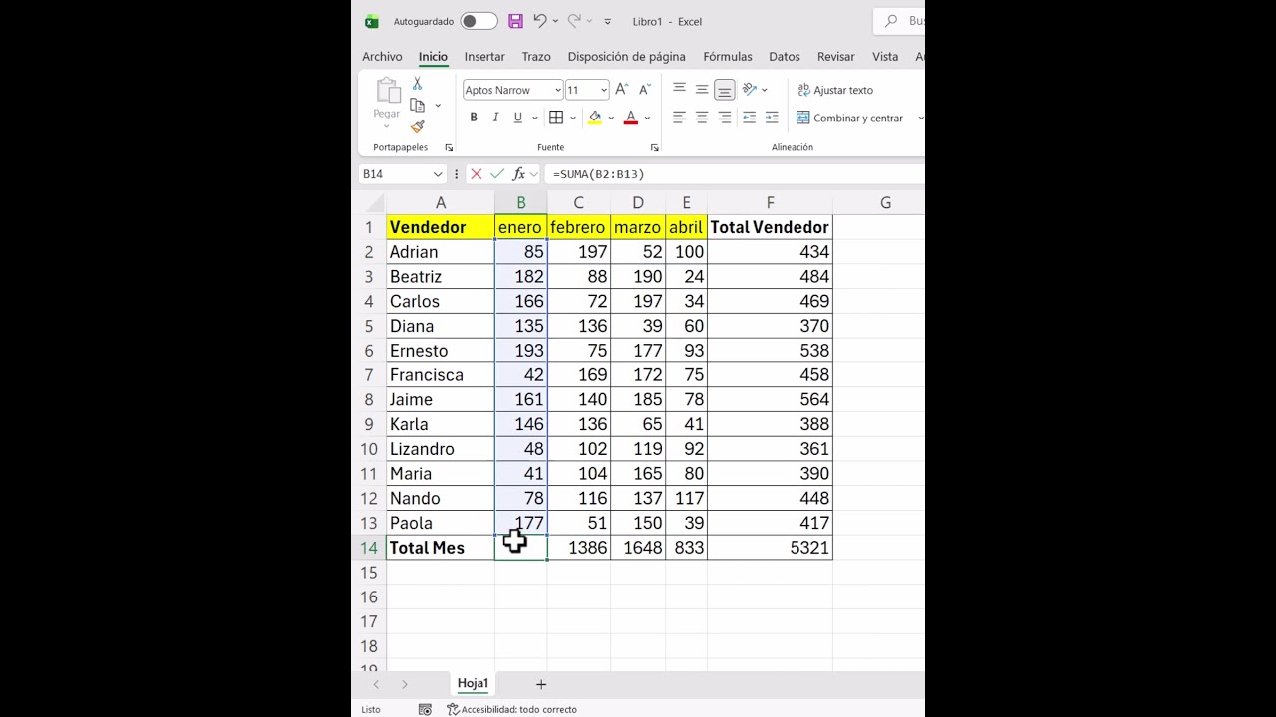Viewport: 1276px width, 717px height.
Task: Open the Disposición de página tab
Action: tap(627, 57)
